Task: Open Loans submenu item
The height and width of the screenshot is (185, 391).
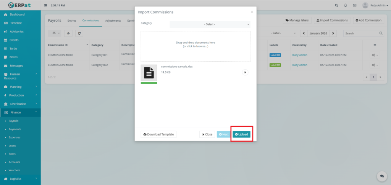Action: pyautogui.click(x=12, y=145)
